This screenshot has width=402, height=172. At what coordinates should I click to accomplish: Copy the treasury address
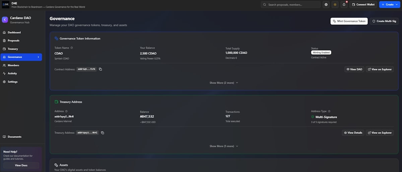(x=103, y=133)
